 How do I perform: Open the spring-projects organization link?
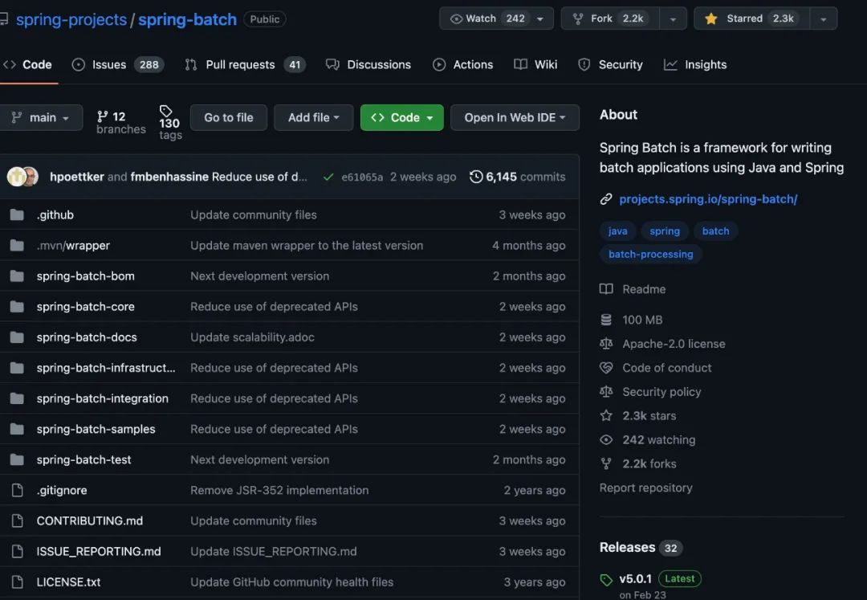[71, 19]
